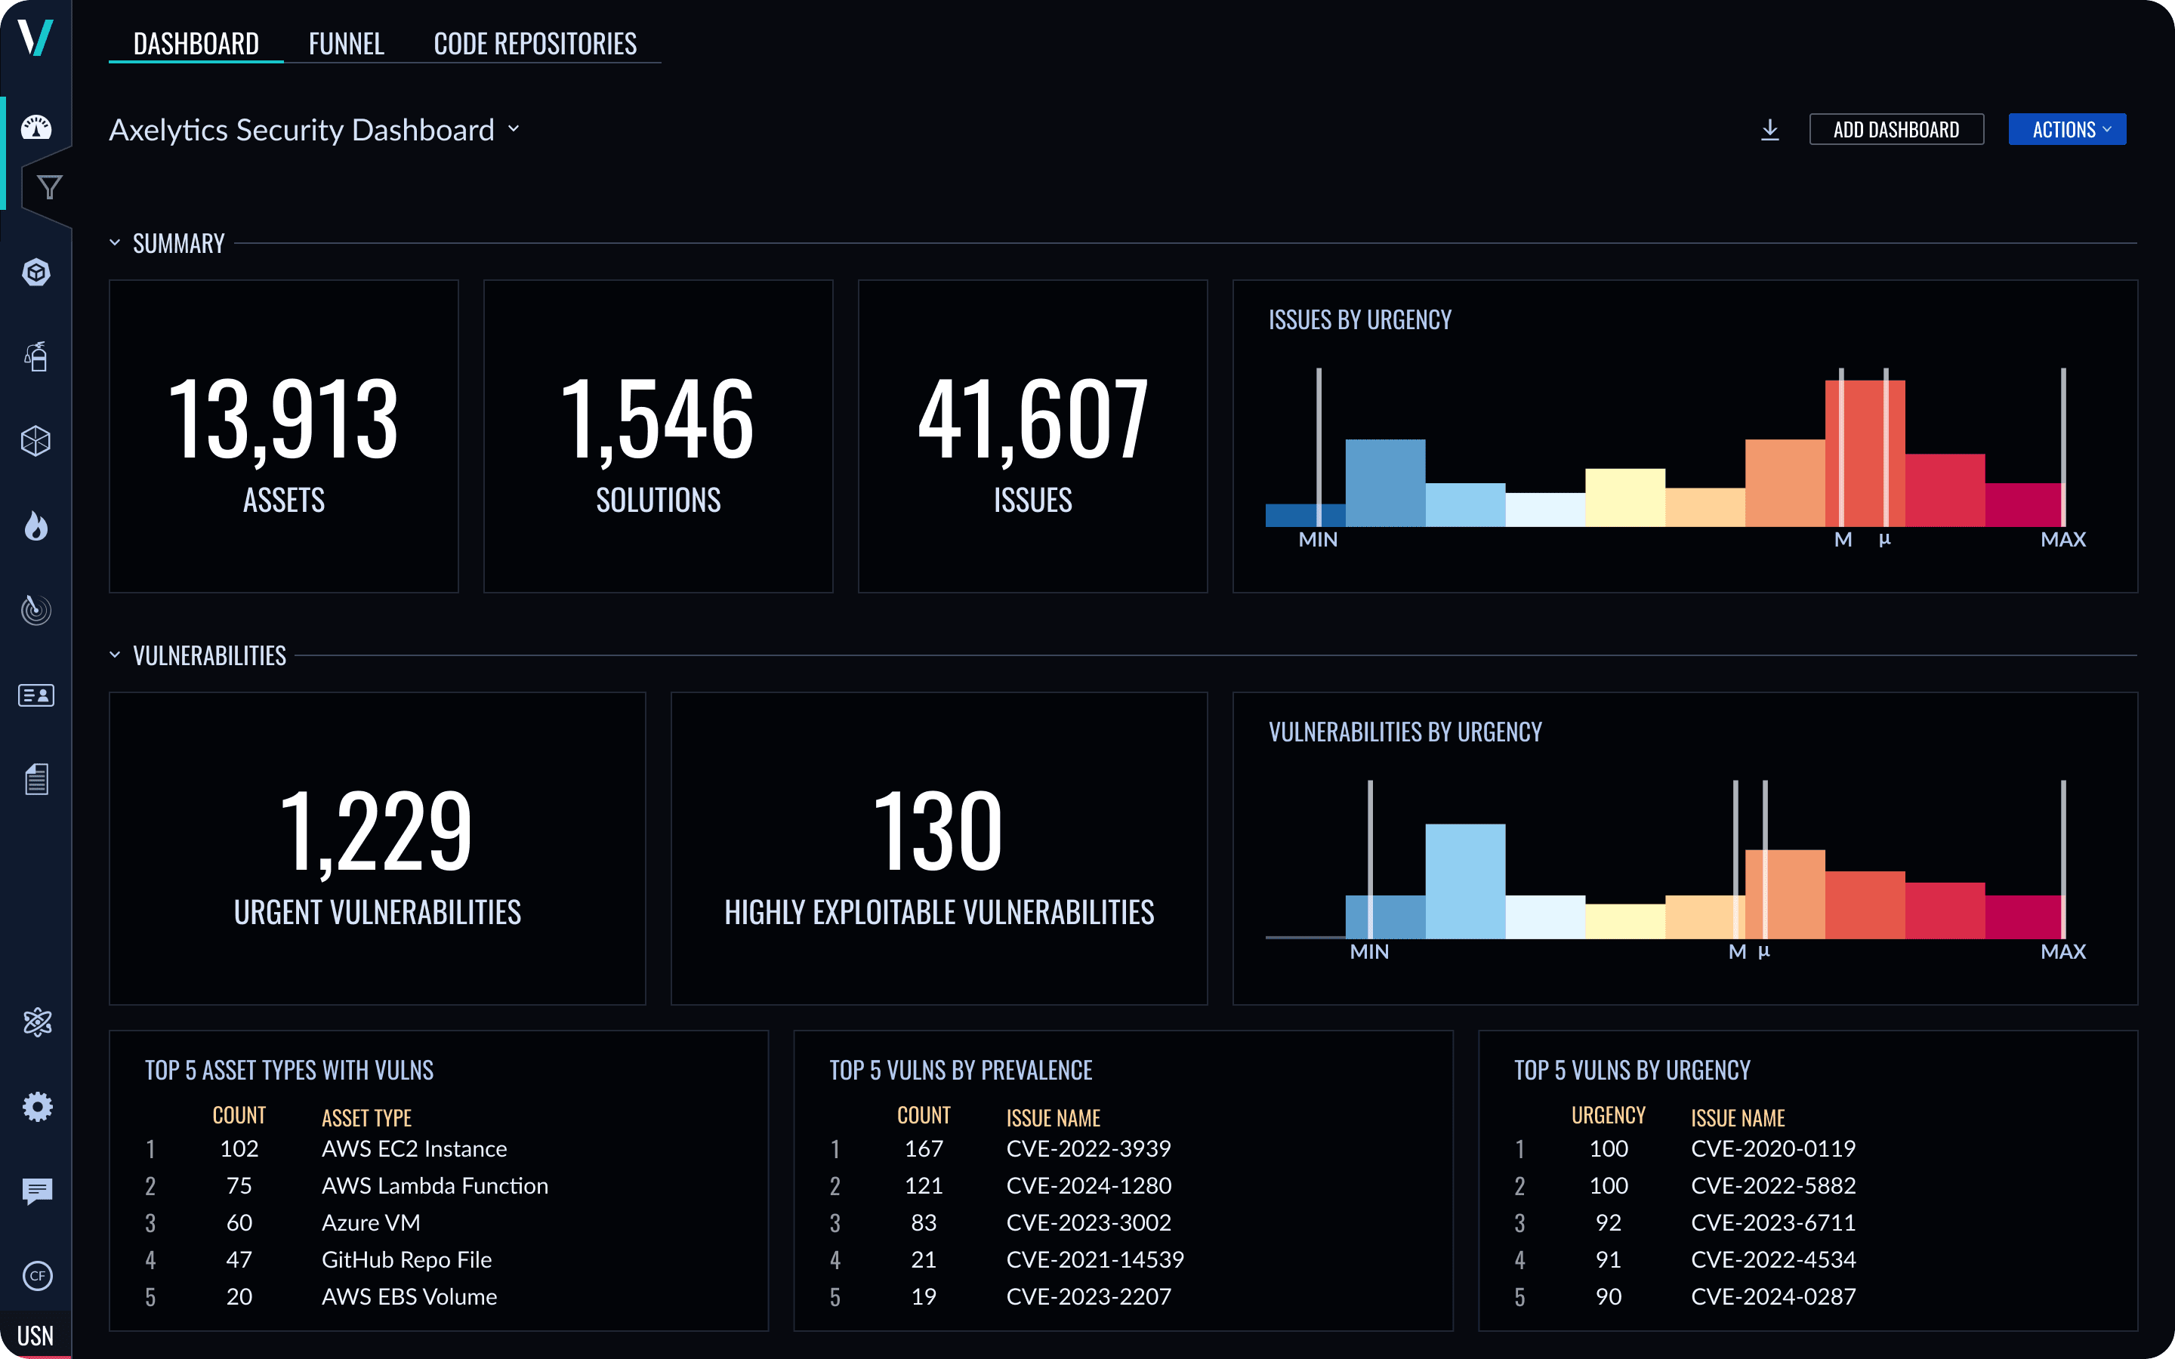The image size is (2175, 1359).
Task: Open Axelytics Security Dashboard dropdown
Action: pyautogui.click(x=514, y=129)
